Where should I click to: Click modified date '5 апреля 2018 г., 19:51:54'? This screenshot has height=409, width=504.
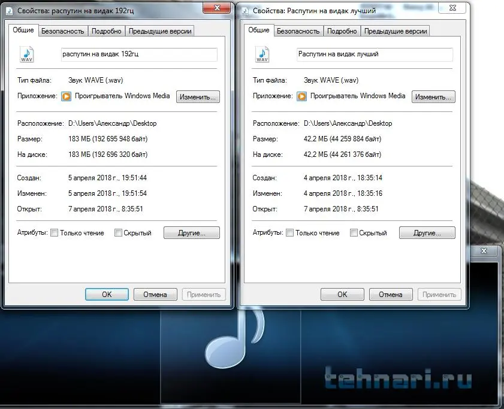pos(107,193)
